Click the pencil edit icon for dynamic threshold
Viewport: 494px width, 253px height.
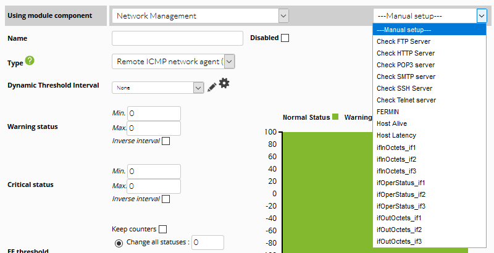pos(212,87)
